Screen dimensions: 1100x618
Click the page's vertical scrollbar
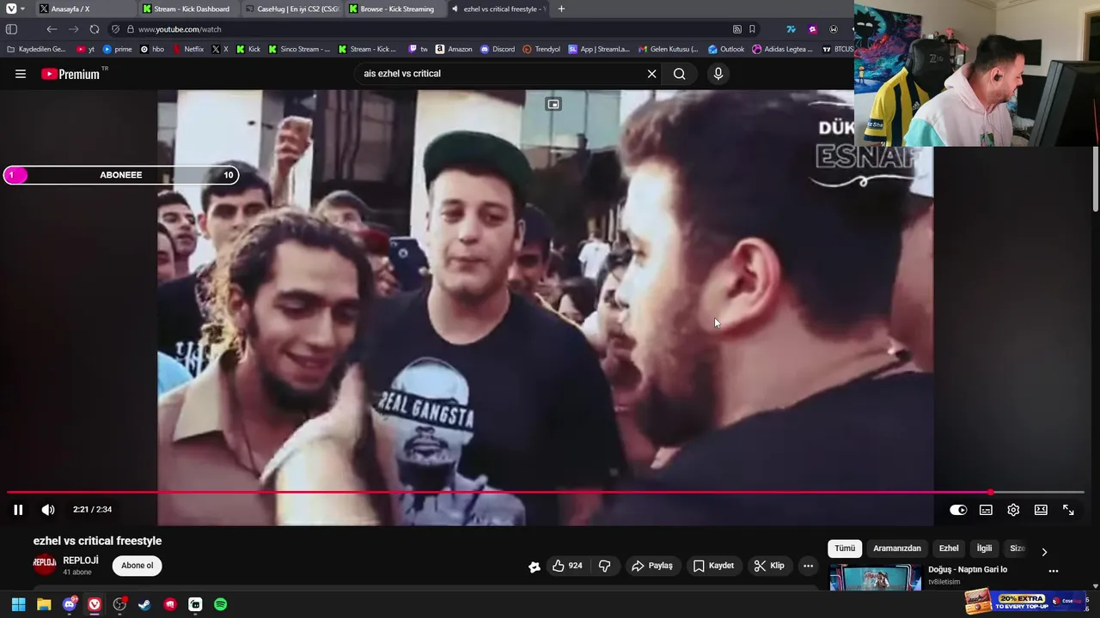(1095, 180)
